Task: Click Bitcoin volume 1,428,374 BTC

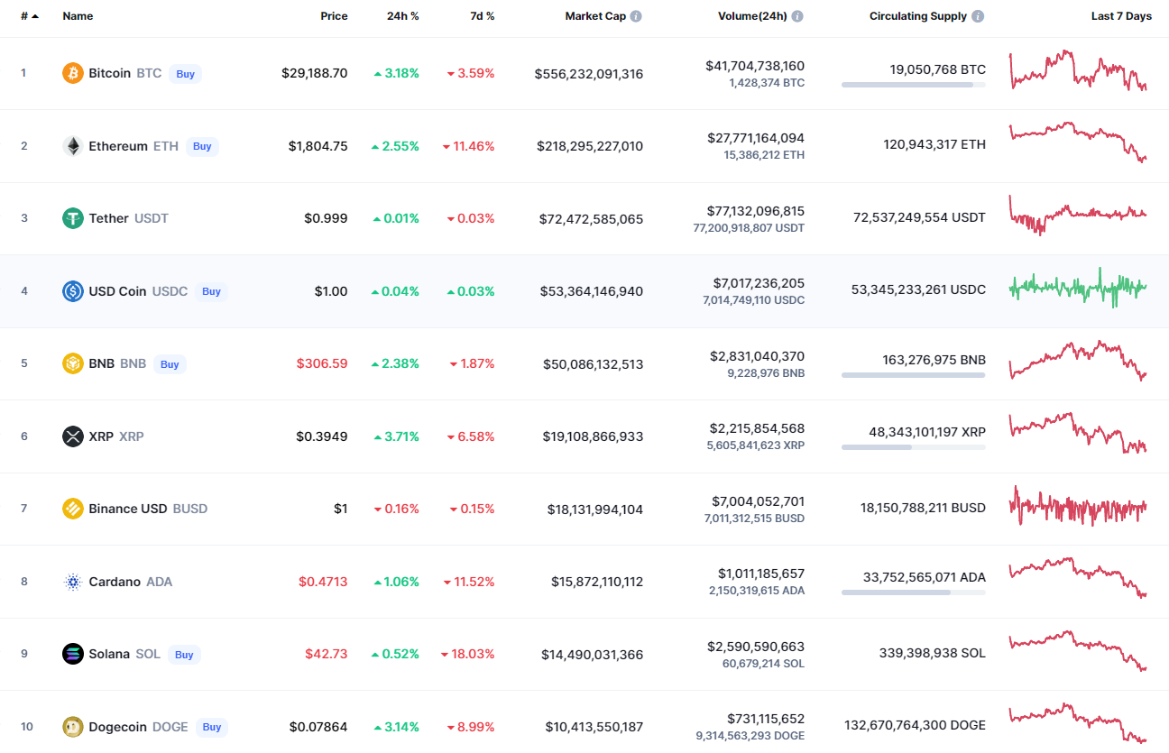Action: click(767, 83)
